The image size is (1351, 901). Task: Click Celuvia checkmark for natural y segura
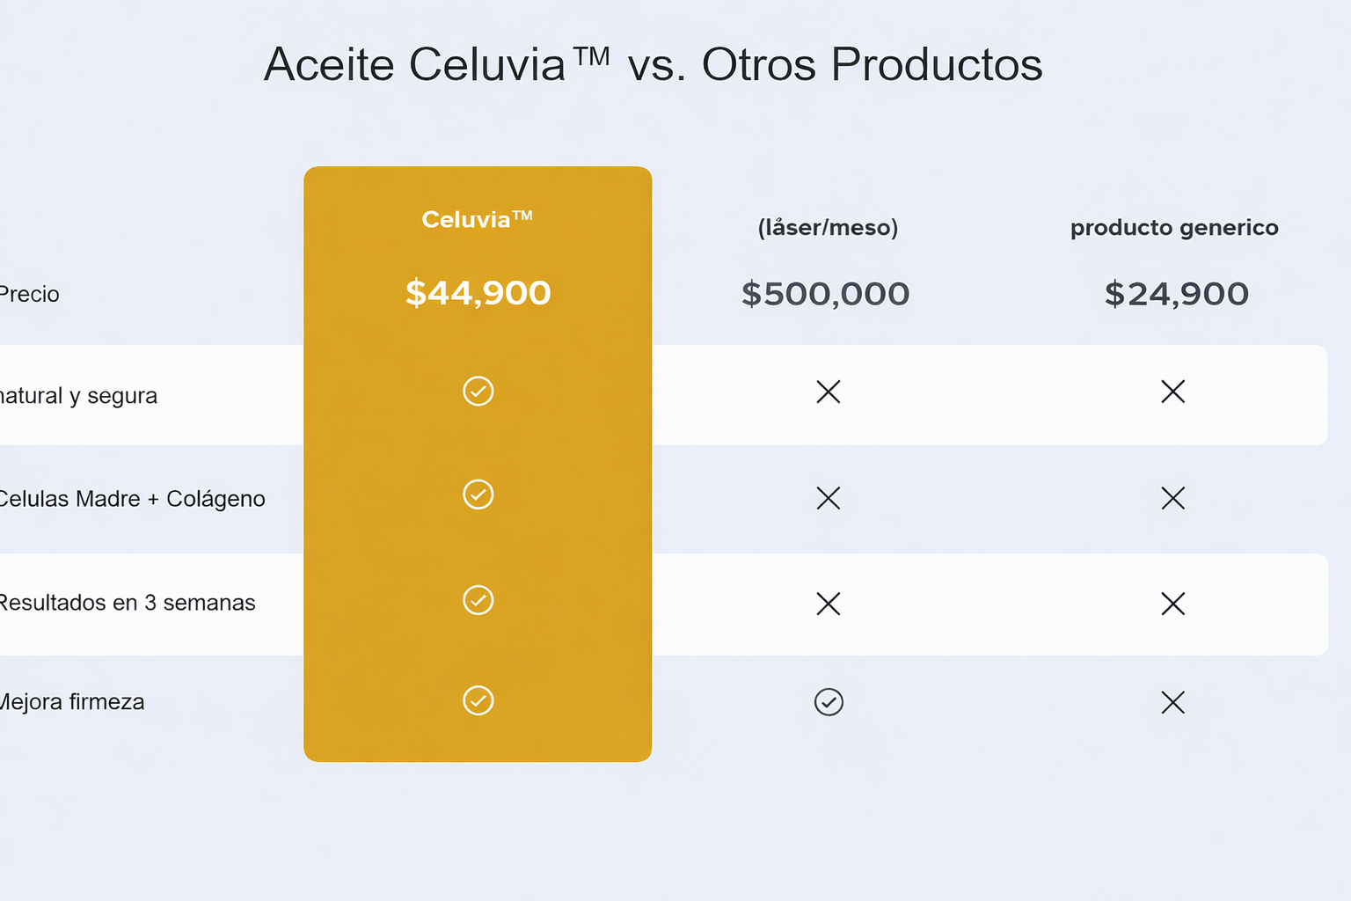478,391
